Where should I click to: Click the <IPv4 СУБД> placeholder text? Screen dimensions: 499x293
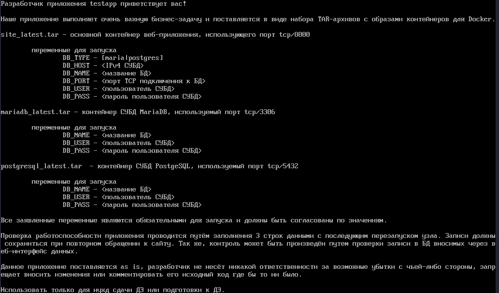click(123, 66)
